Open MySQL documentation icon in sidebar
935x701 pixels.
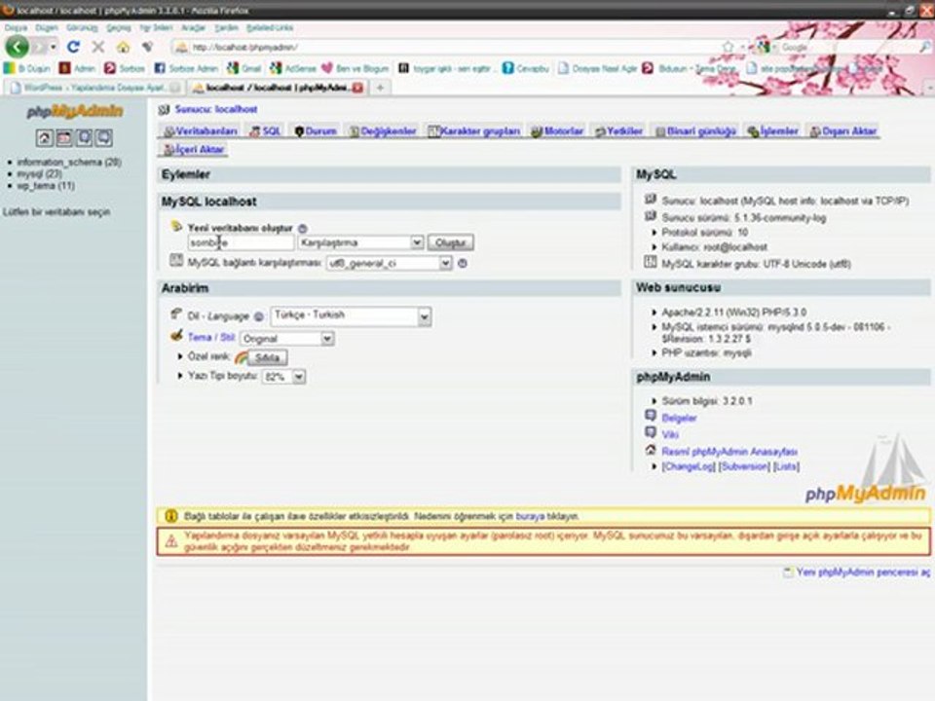tap(104, 137)
